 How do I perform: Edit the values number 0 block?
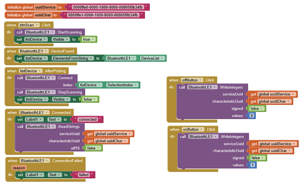[x=252, y=116]
